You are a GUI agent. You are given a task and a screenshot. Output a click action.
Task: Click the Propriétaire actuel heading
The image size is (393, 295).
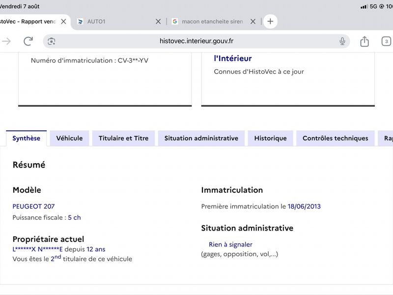coord(48,239)
